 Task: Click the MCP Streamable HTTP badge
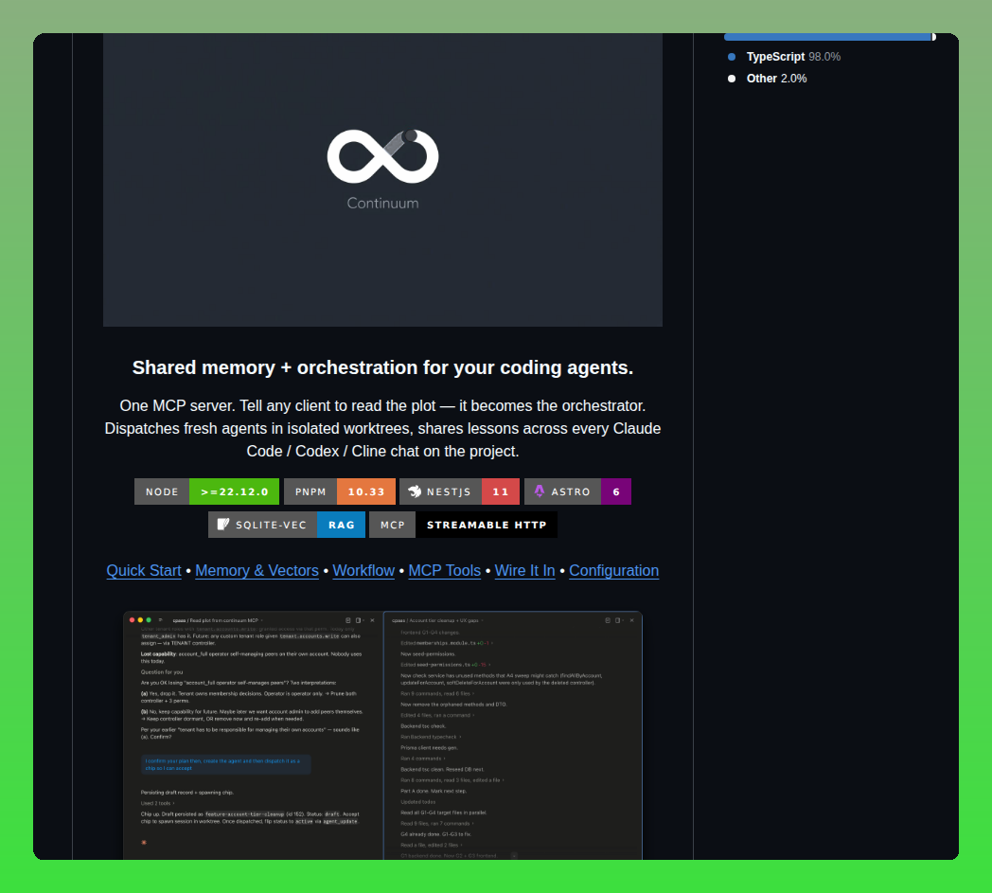(x=463, y=525)
